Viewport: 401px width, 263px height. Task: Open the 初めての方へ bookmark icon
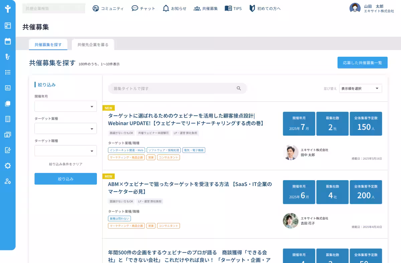252,8
